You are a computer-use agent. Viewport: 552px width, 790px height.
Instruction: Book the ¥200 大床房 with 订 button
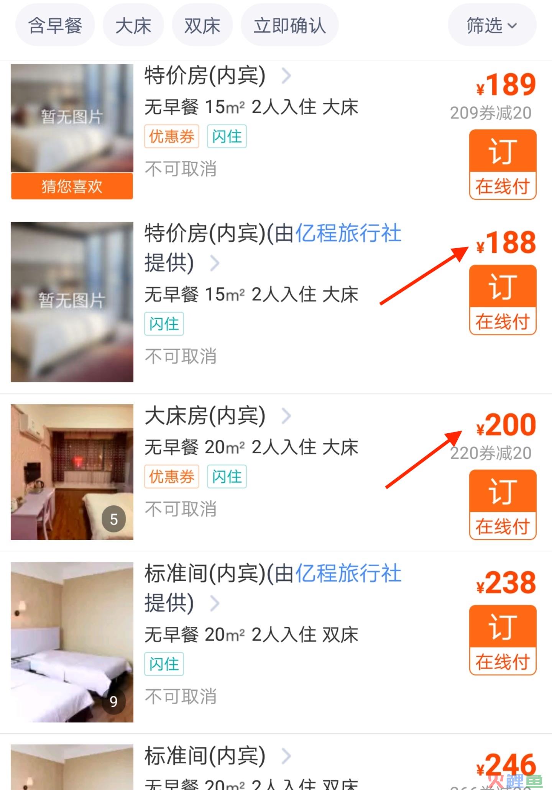click(x=503, y=504)
